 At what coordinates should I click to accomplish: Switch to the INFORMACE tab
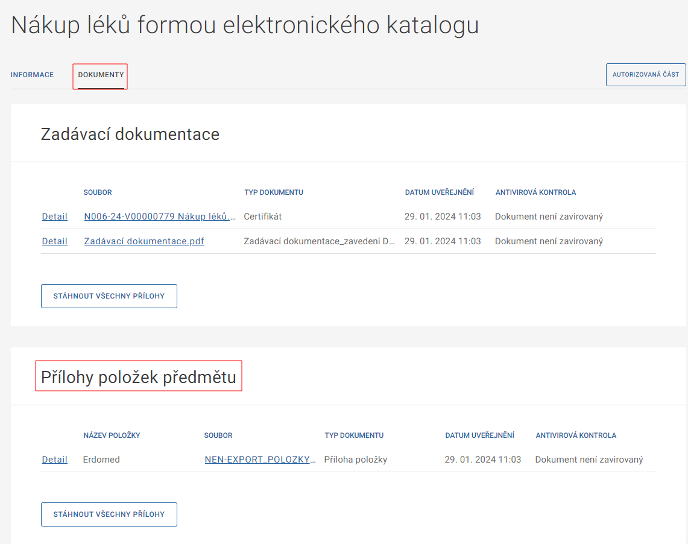pos(32,75)
